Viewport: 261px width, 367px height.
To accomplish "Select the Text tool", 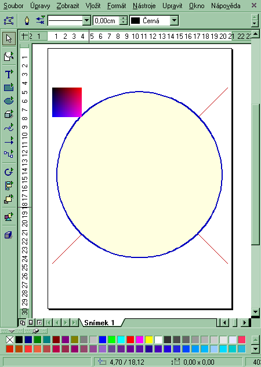I will (x=9, y=74).
